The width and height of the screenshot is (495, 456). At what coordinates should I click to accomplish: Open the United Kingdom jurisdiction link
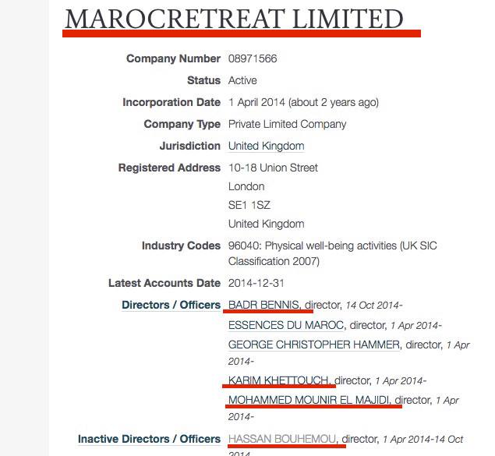266,146
